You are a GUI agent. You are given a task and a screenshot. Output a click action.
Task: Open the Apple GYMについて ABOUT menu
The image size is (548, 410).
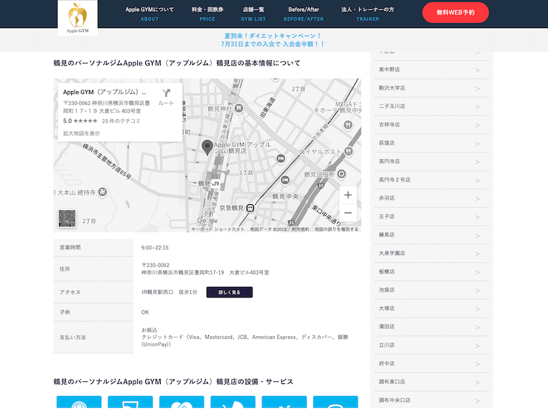coord(150,14)
